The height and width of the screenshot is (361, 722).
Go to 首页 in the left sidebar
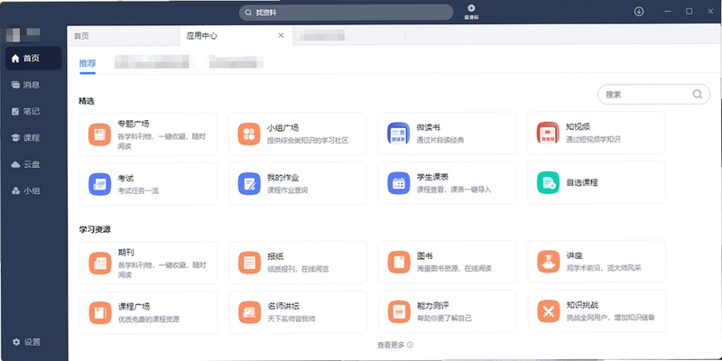point(33,58)
